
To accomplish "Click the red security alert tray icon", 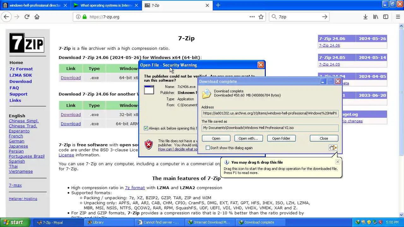I will (381, 222).
